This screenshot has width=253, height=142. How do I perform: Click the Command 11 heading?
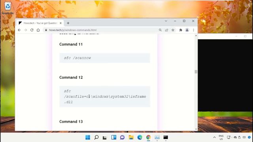click(x=71, y=45)
